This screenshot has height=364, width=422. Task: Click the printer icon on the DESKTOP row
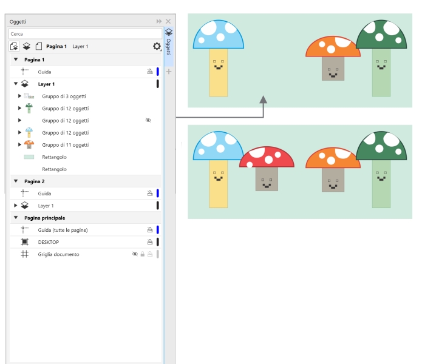coord(149,242)
